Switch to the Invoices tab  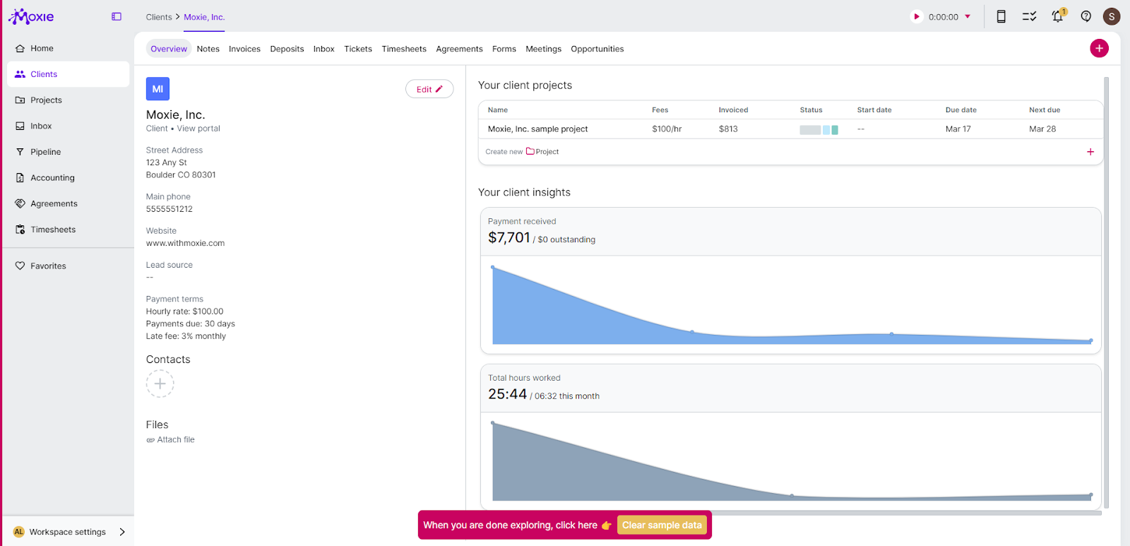click(x=244, y=49)
